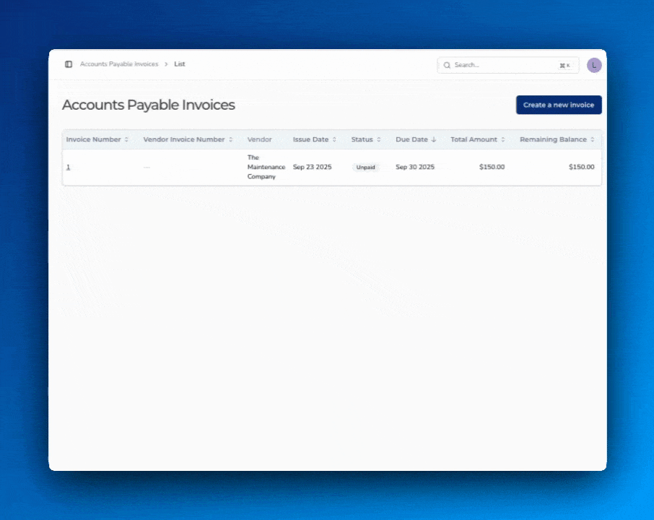Click the sort icon next to Status
This screenshot has width=654, height=520.
tap(379, 139)
